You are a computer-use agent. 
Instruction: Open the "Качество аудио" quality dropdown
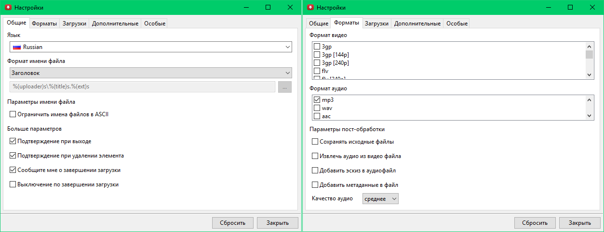[380, 199]
